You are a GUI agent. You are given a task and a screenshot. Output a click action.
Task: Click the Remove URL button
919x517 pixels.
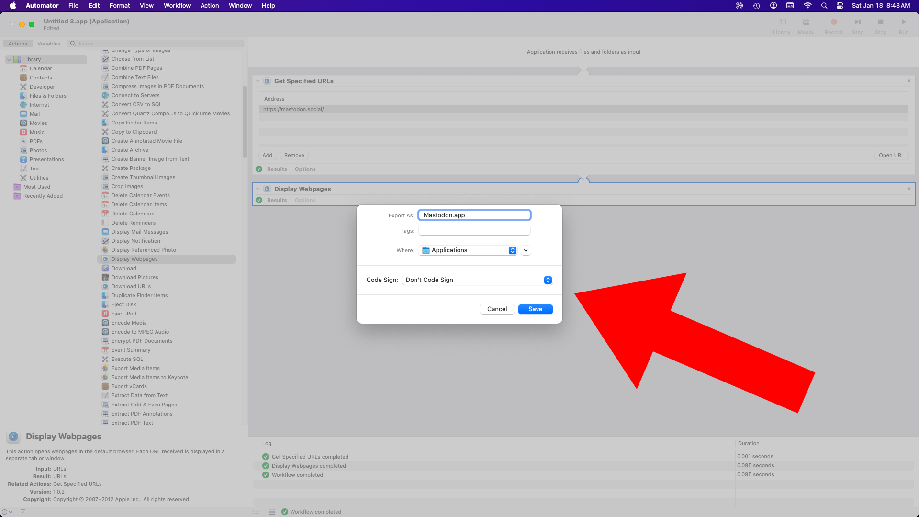[294, 155]
